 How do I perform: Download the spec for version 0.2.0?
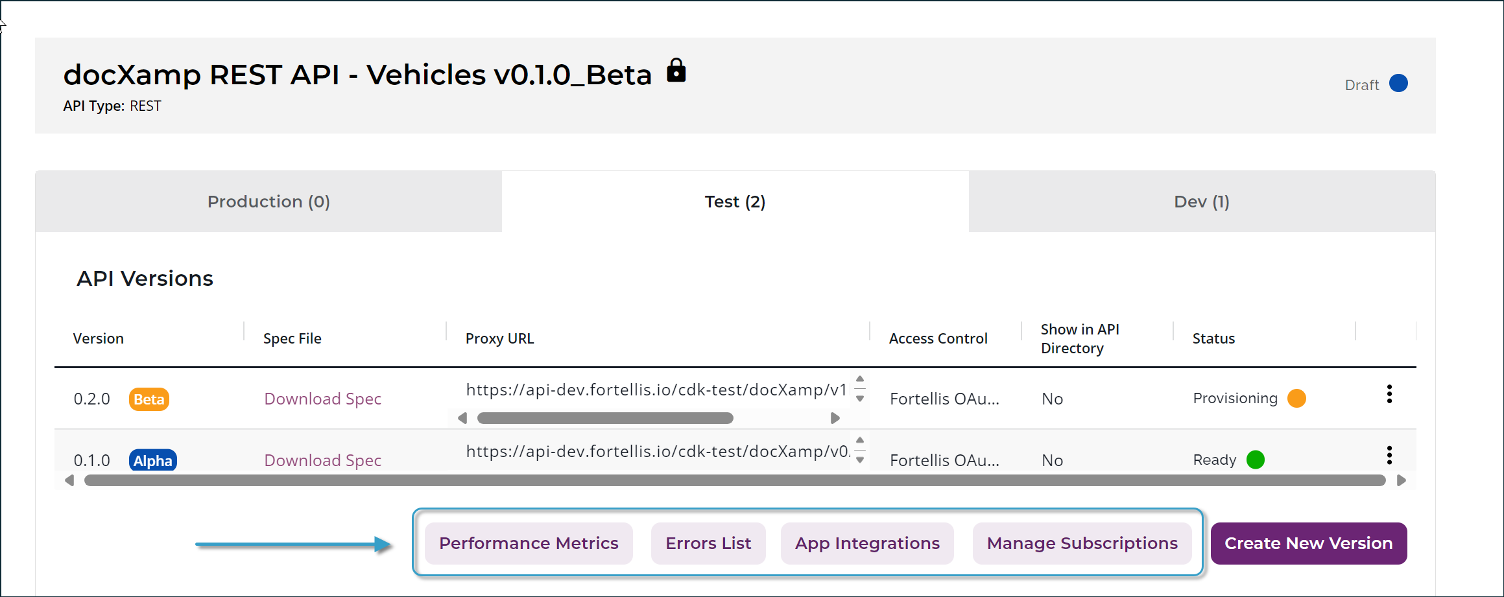tap(322, 399)
